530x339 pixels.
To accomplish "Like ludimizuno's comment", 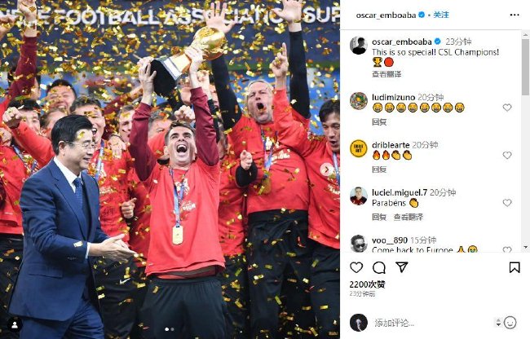I will tap(507, 108).
